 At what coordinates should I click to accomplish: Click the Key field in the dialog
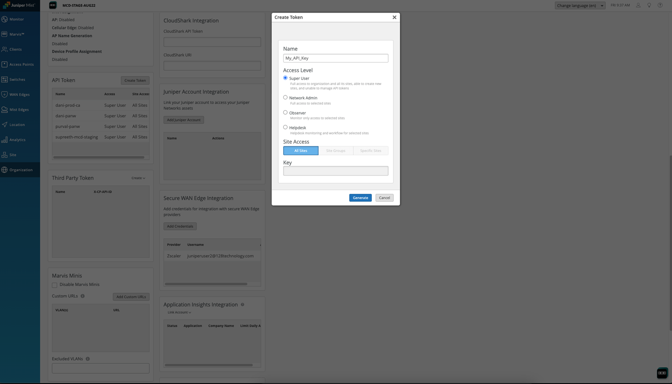(336, 171)
